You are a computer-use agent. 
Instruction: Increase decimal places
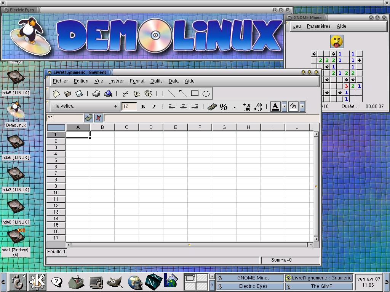pos(246,107)
